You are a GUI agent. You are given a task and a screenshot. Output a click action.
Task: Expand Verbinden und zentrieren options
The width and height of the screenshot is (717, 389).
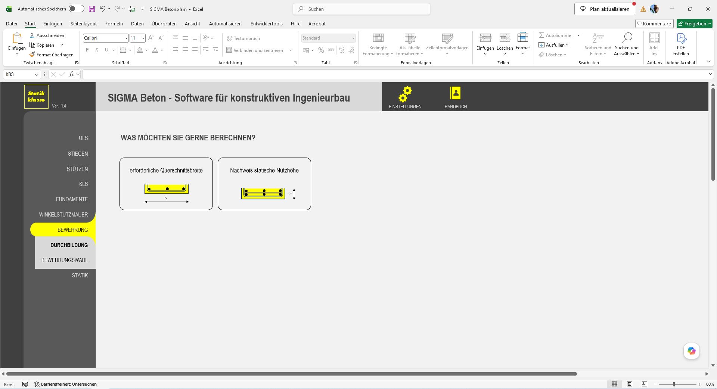[291, 50]
